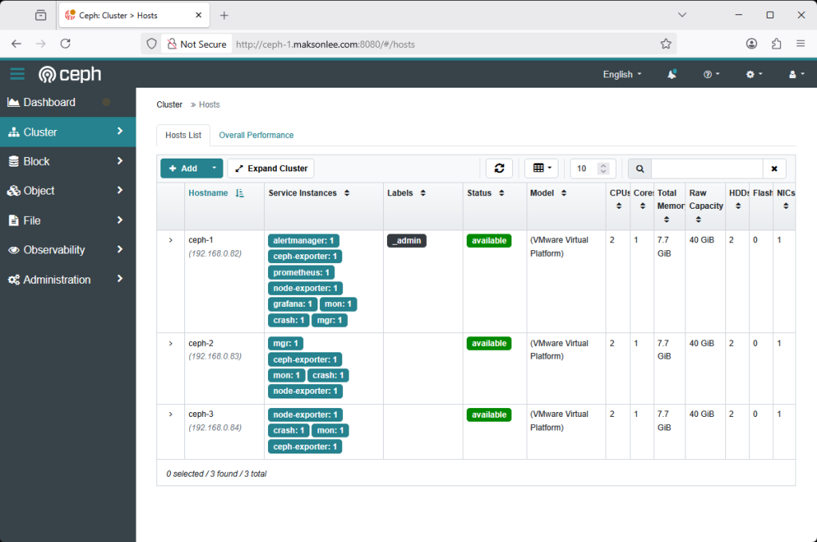
Task: Click the search magnifier icon
Action: (640, 169)
